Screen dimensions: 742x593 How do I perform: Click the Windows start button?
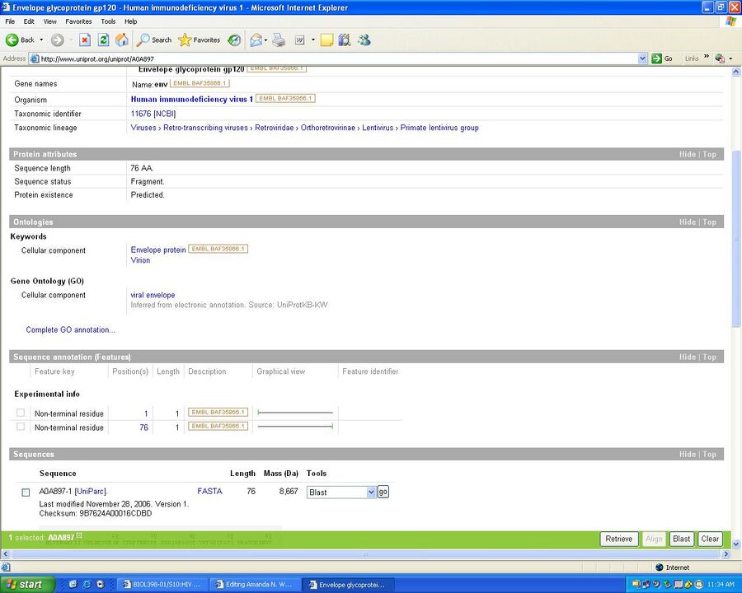(28, 584)
